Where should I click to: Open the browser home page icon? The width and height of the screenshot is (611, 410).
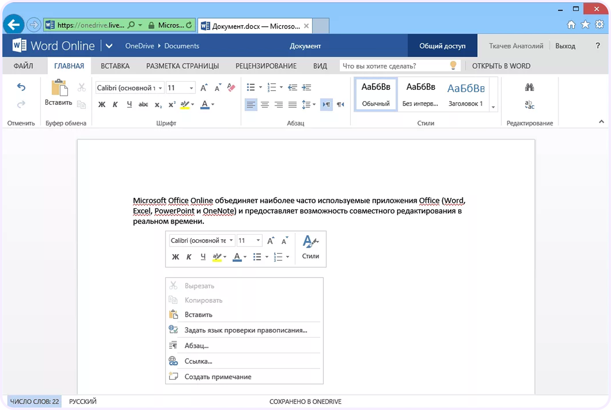[x=571, y=25]
